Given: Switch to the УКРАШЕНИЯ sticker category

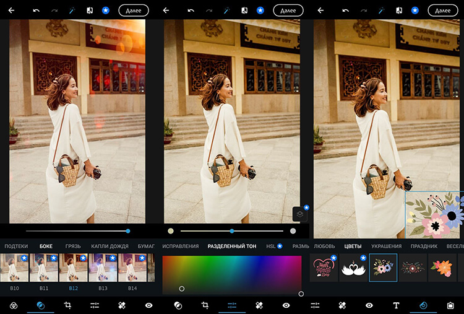Looking at the screenshot, I should (387, 246).
